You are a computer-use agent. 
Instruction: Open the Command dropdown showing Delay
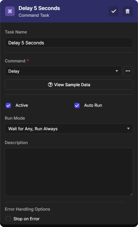point(63,71)
